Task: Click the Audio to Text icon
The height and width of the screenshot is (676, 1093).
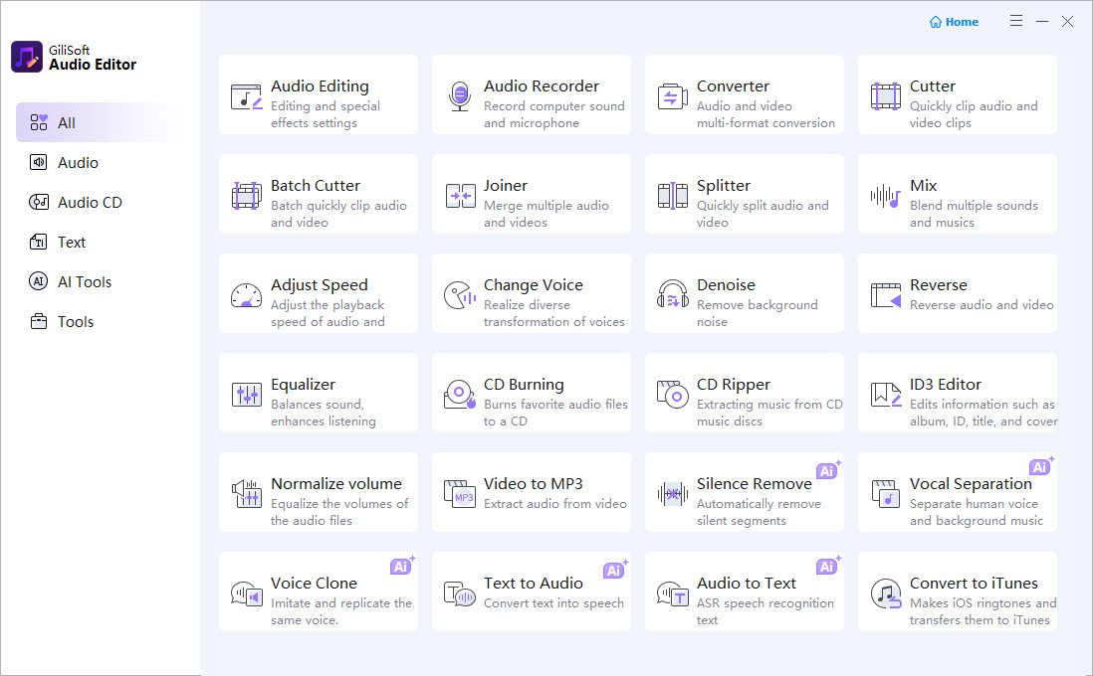Action: [x=673, y=593]
